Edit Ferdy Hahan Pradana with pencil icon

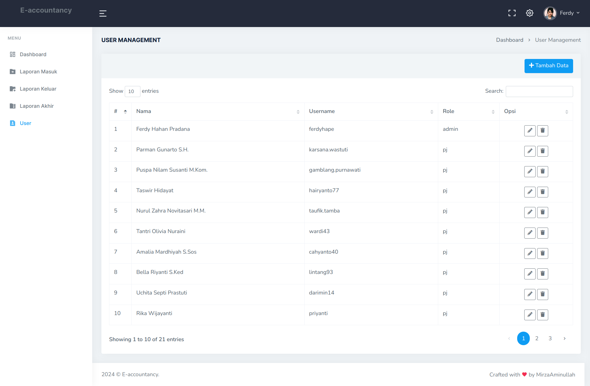(530, 131)
